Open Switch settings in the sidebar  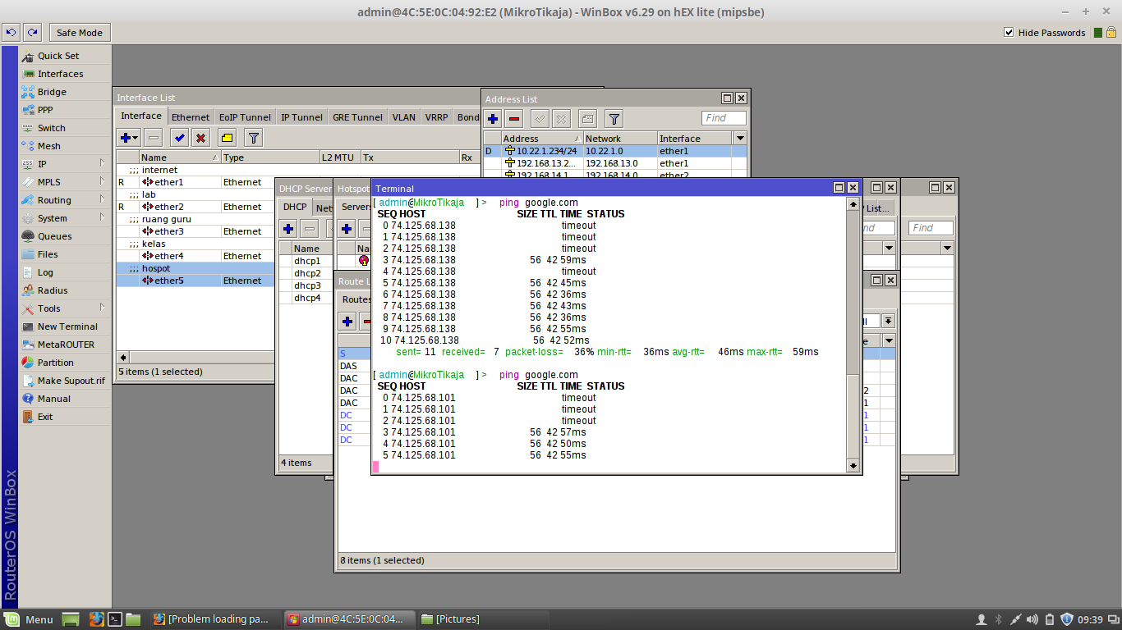point(51,128)
